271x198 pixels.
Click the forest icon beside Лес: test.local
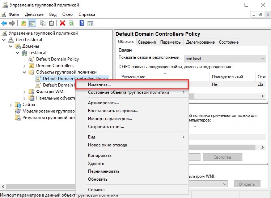[11, 40]
